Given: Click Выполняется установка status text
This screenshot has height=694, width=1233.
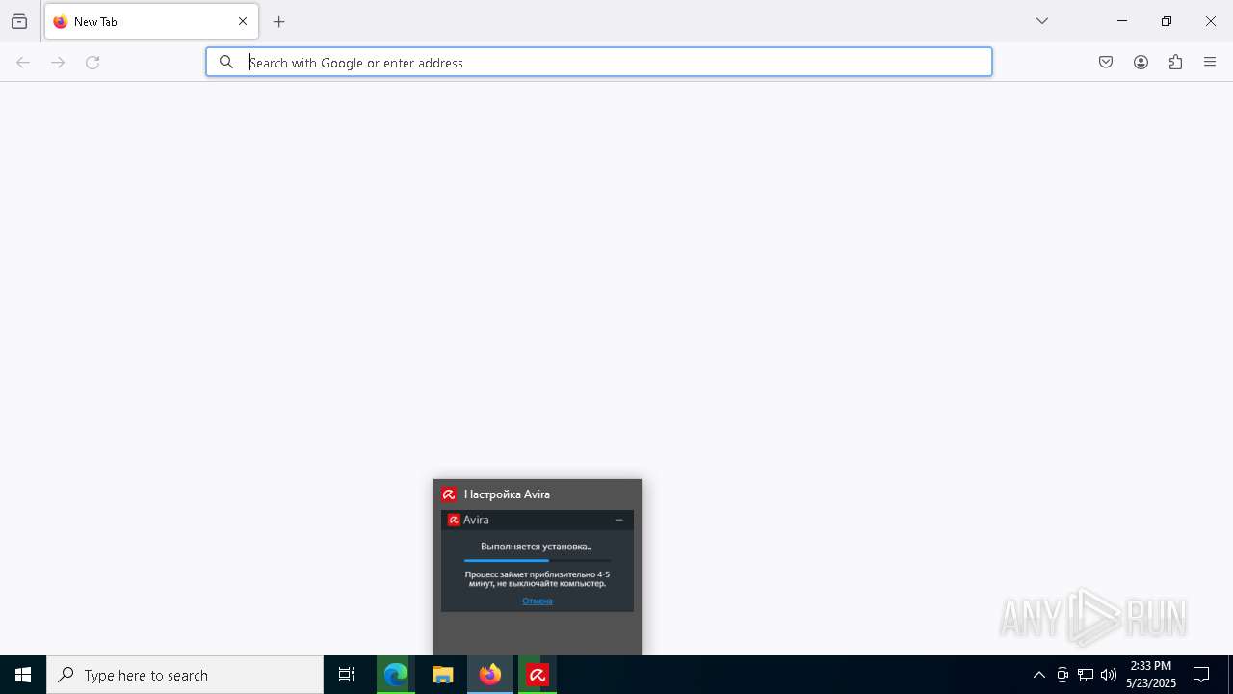Looking at the screenshot, I should pos(537,547).
